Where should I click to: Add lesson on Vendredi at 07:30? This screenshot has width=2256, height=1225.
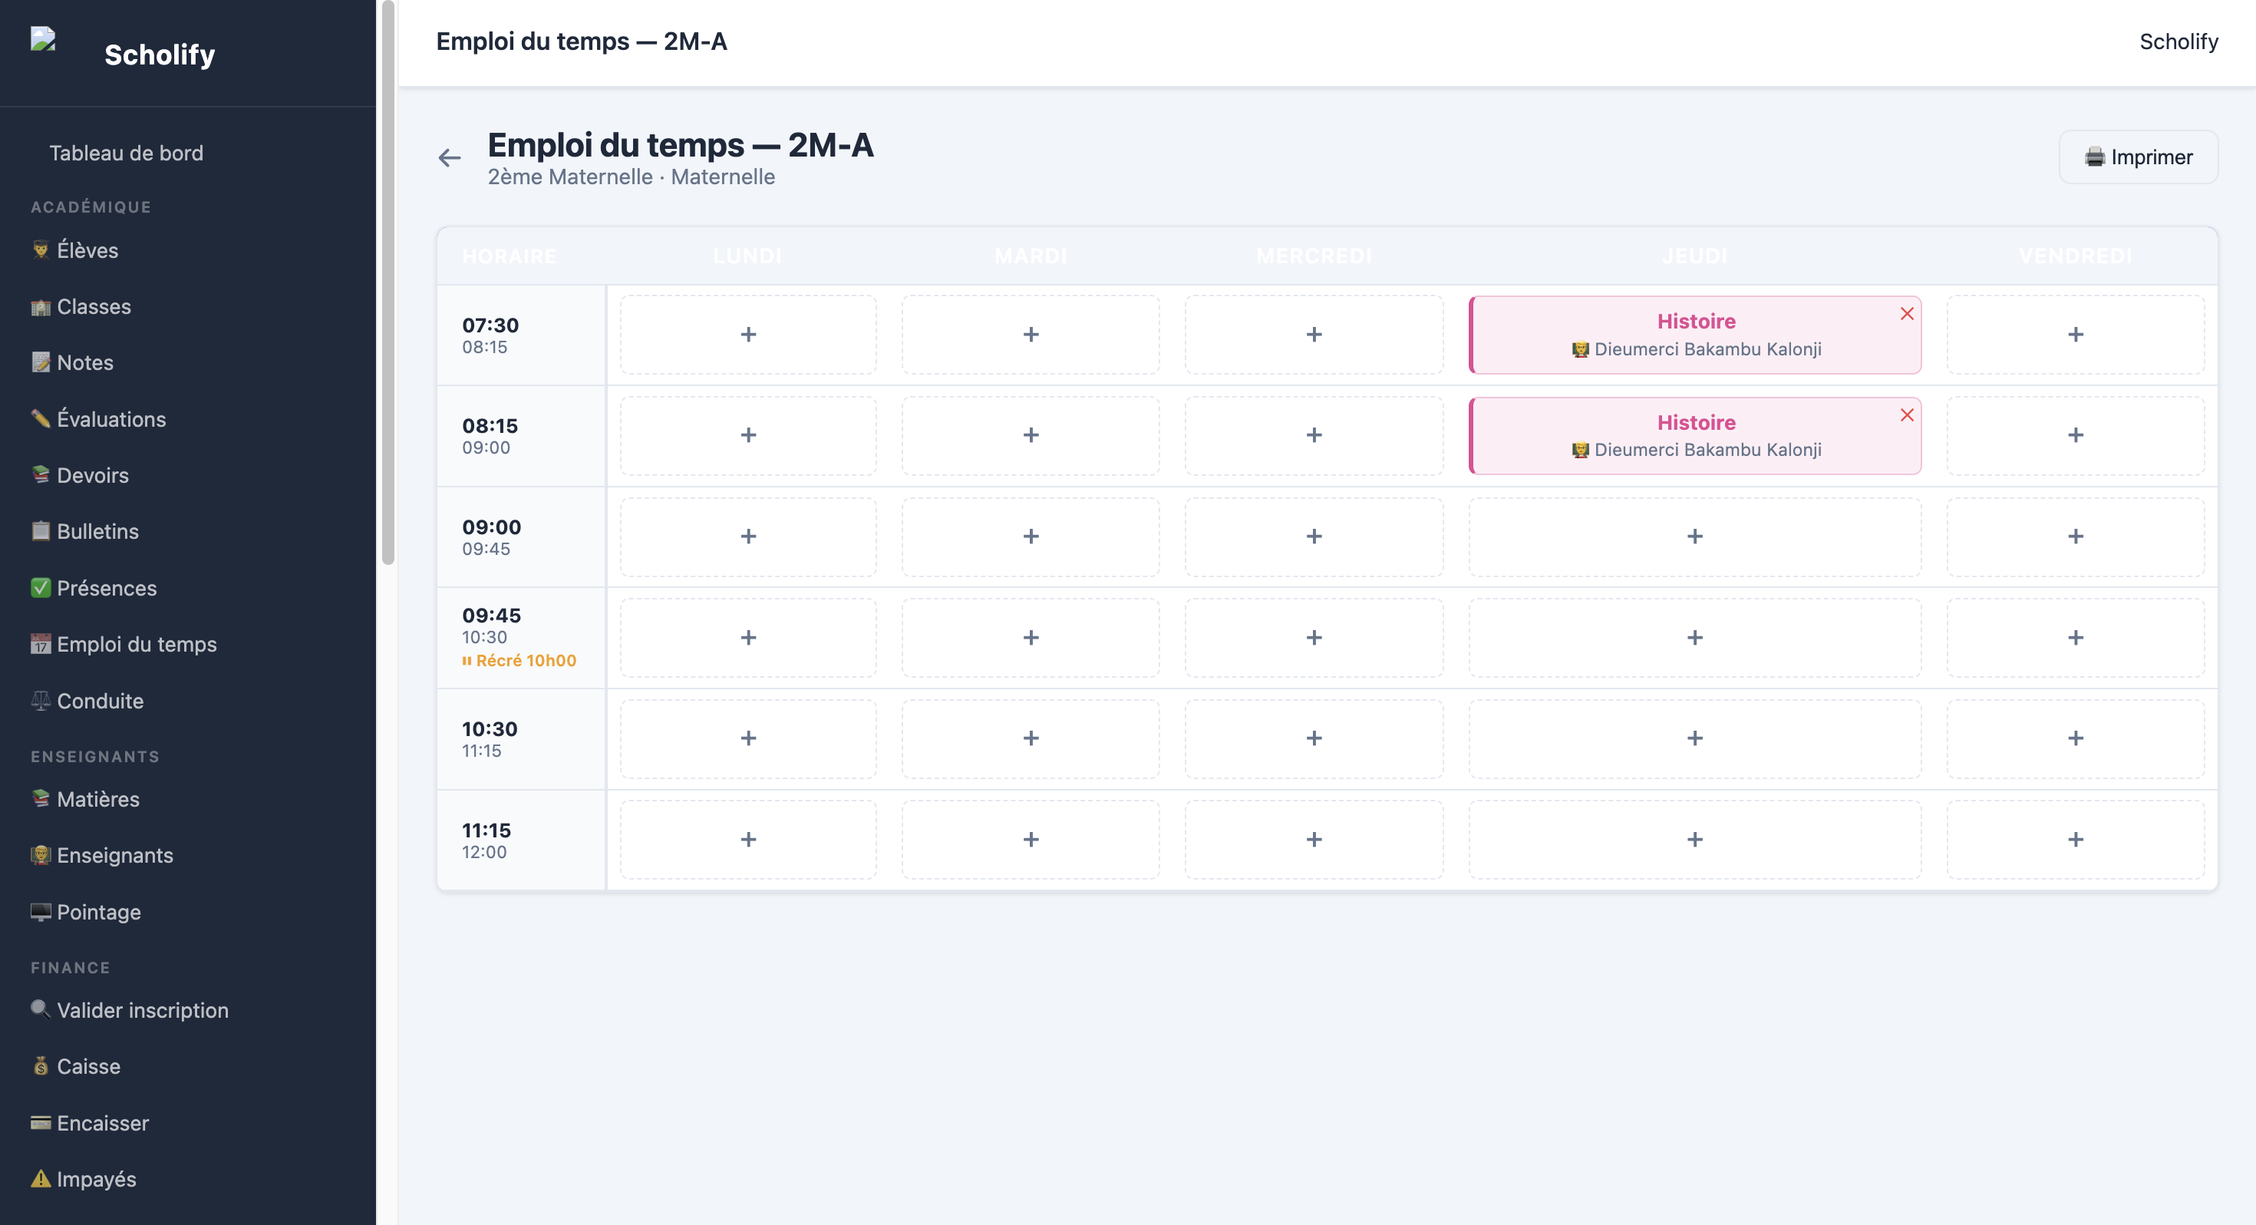2076,335
